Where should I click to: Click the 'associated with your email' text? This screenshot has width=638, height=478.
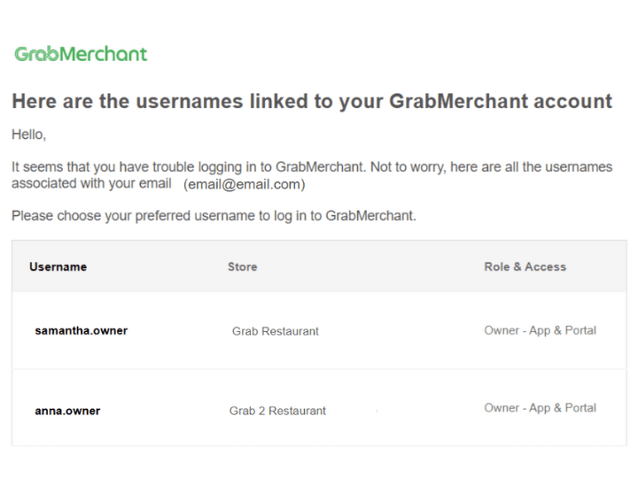click(91, 184)
